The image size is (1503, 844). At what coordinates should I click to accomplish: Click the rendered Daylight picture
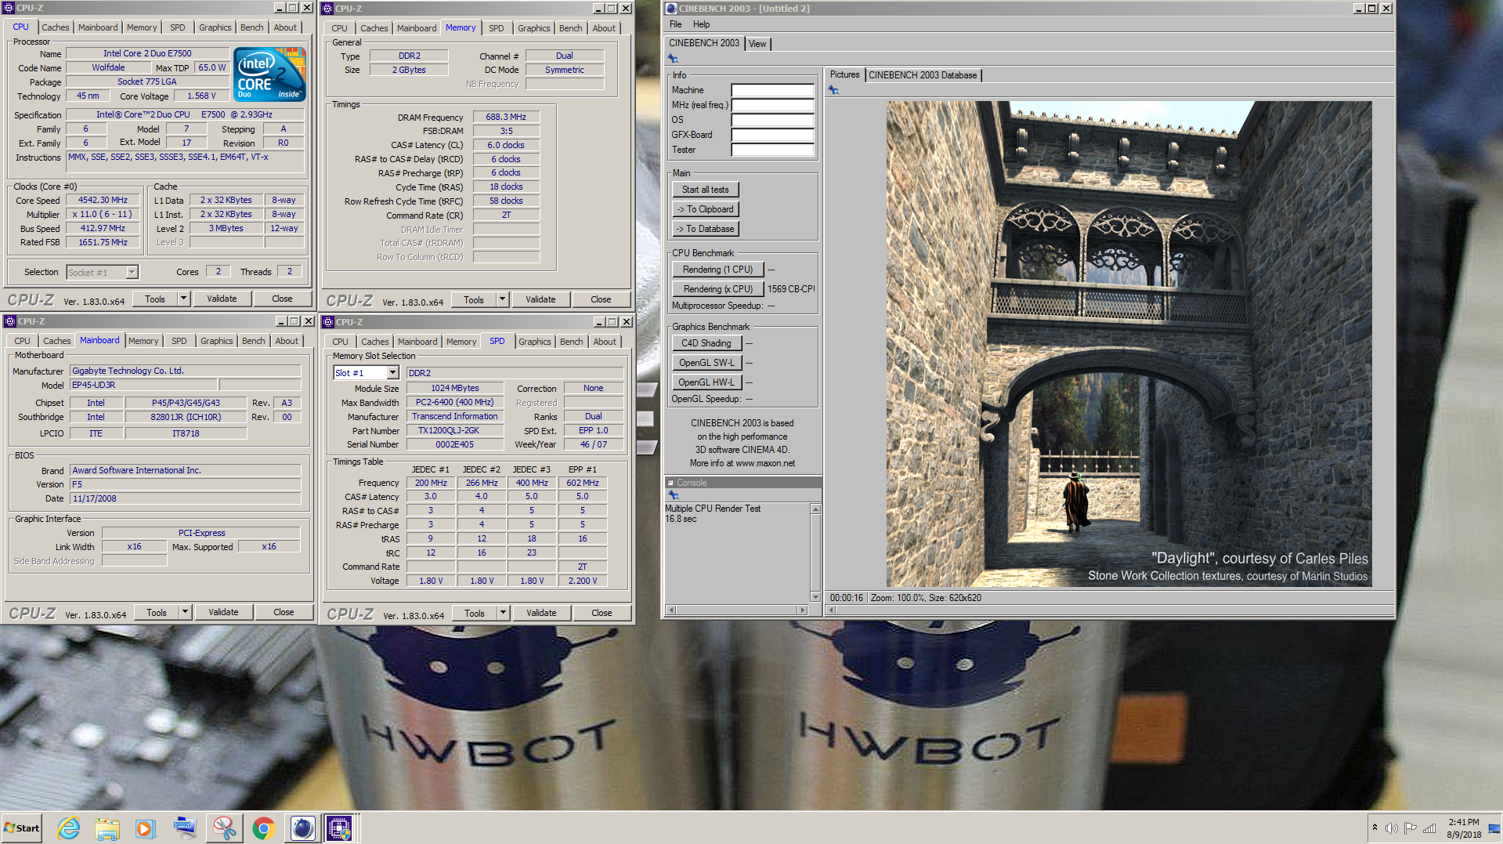pyautogui.click(x=1129, y=344)
